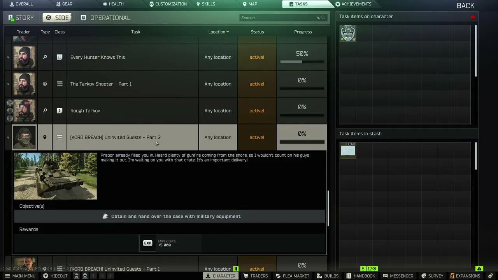The image size is (498, 280).
Task: Click trader portrait for Rough Tarkov
Action: pyautogui.click(x=24, y=111)
